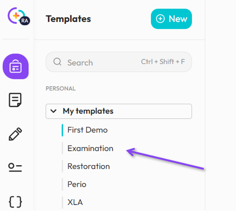
Task: Select the Restoration template
Action: tap(88, 166)
